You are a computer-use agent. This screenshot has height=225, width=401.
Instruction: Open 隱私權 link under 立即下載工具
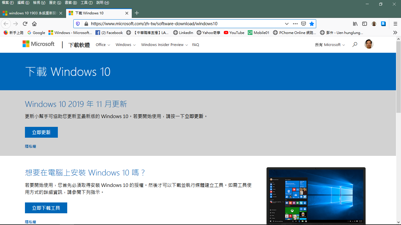(x=31, y=222)
